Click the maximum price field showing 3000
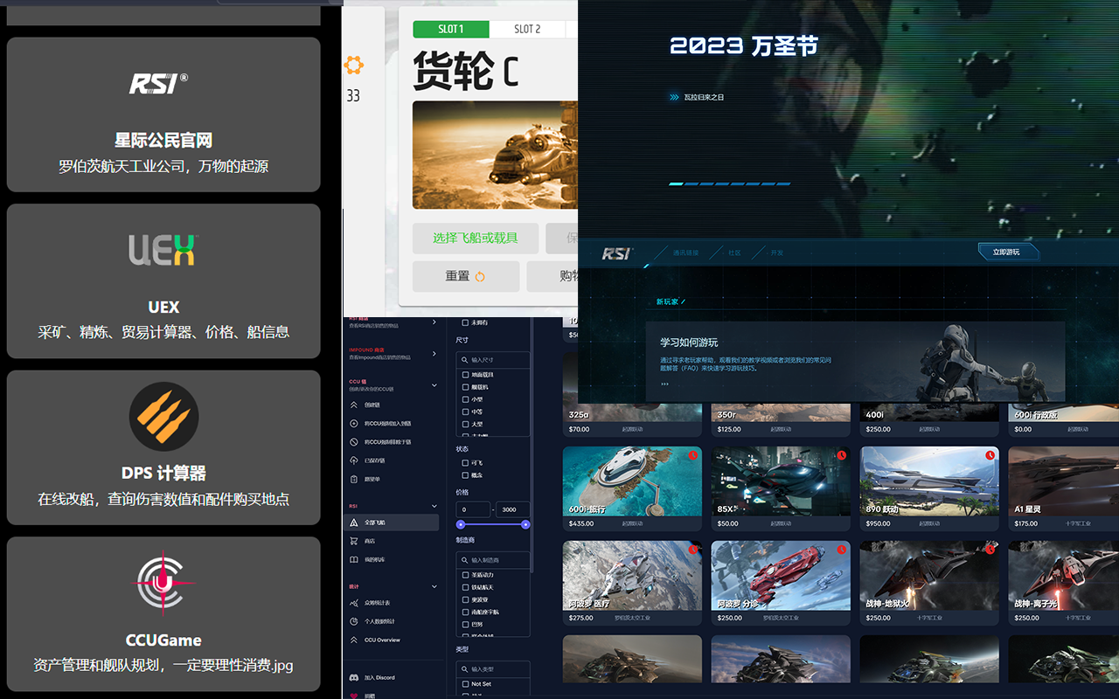 [512, 509]
